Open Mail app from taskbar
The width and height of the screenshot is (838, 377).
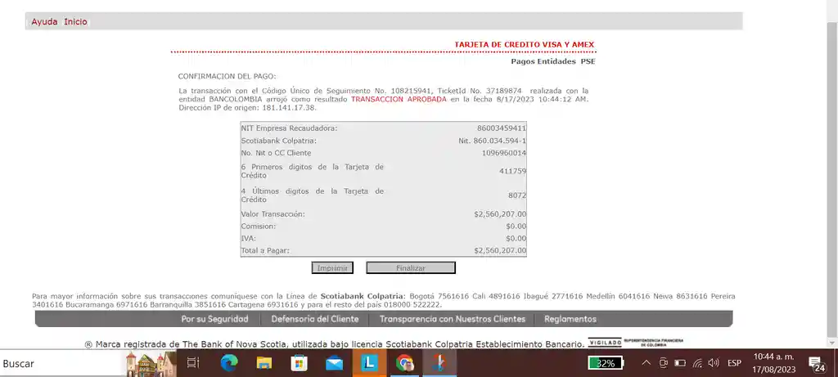coord(335,364)
